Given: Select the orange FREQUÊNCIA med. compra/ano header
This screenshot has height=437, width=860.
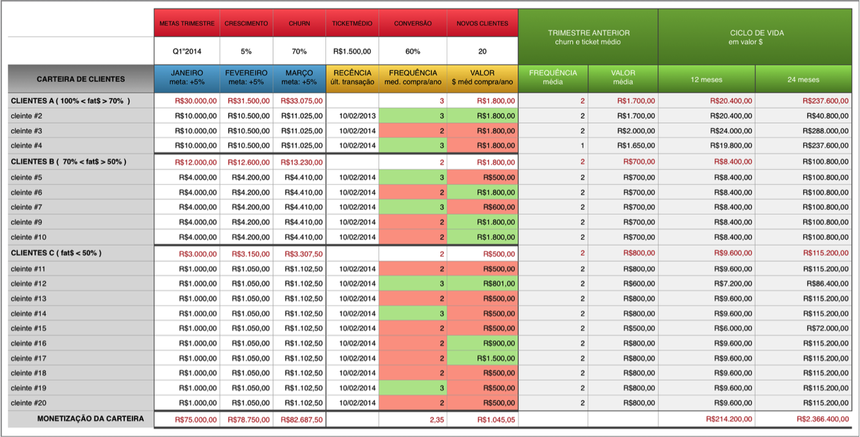Looking at the screenshot, I should [413, 79].
